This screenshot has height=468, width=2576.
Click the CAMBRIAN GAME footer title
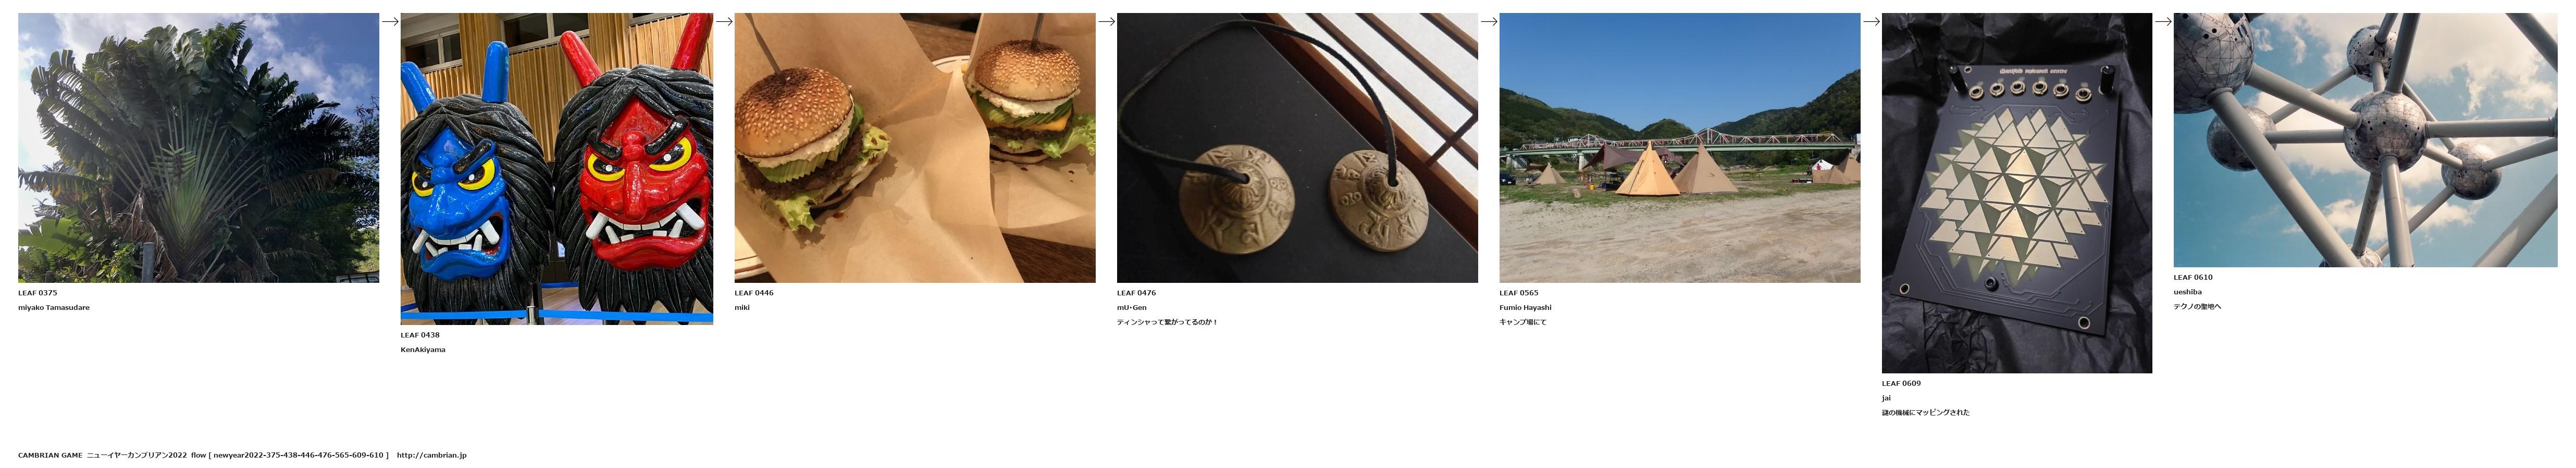click(x=50, y=455)
